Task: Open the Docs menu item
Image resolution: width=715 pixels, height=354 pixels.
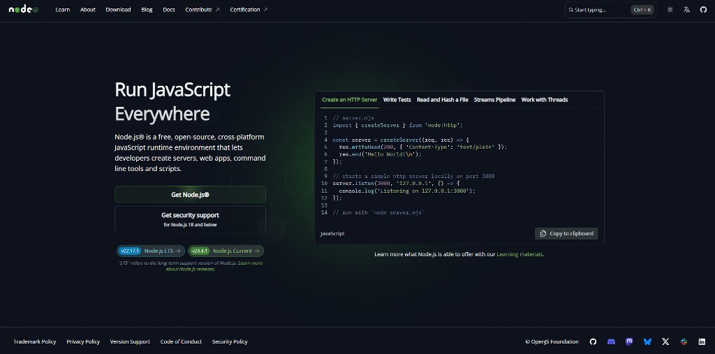Action: (x=169, y=10)
